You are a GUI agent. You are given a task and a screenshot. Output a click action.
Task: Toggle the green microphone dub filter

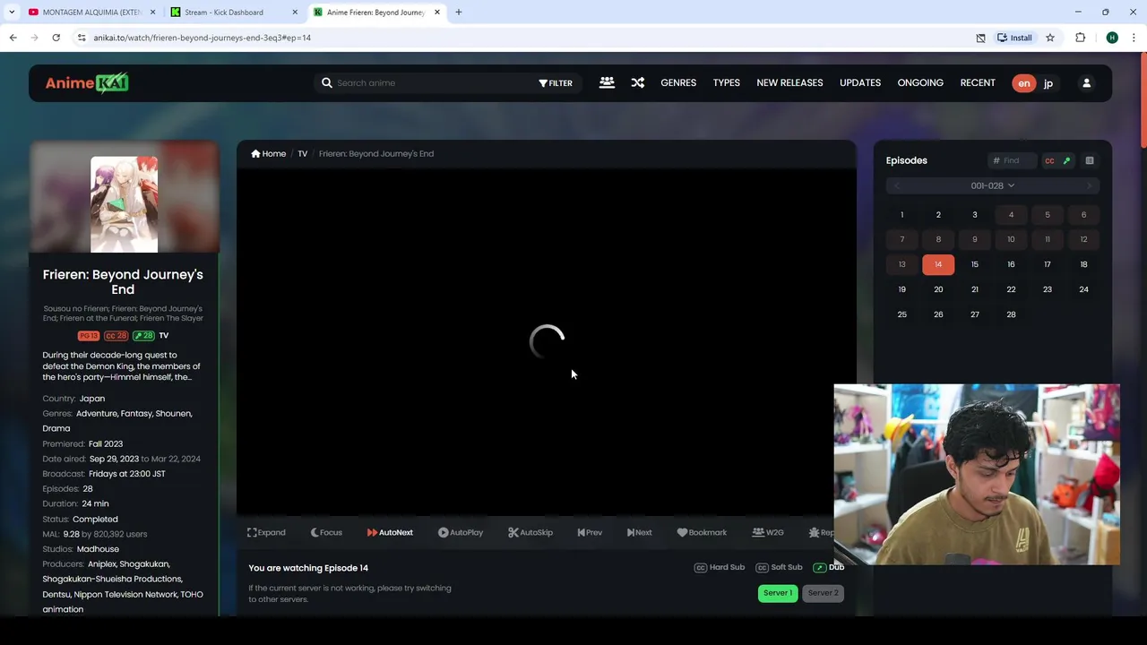(1066, 161)
